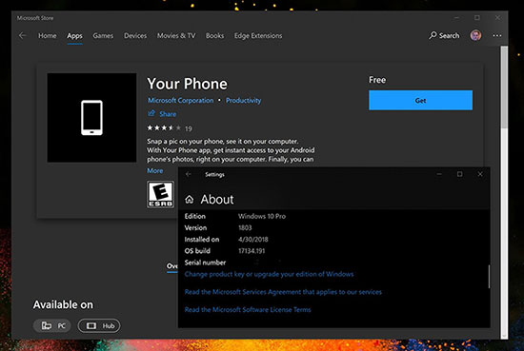Click the Your Phone app tile image
Image resolution: width=524 pixels, height=351 pixels.
click(x=91, y=117)
